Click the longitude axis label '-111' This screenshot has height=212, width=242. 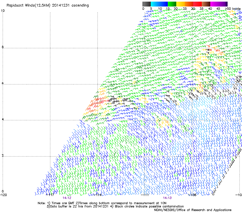(145, 195)
